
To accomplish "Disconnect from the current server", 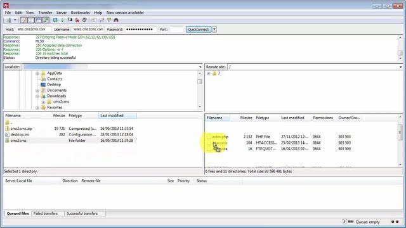I will pos(77,20).
